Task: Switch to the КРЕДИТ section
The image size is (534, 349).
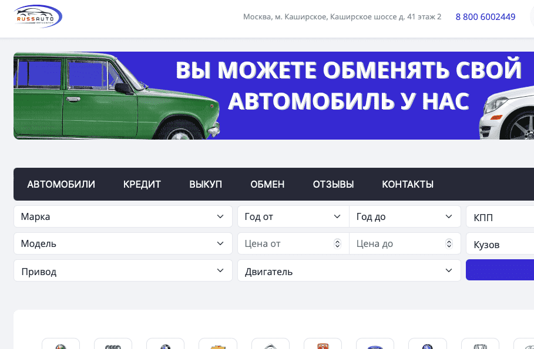Action: [x=142, y=184]
